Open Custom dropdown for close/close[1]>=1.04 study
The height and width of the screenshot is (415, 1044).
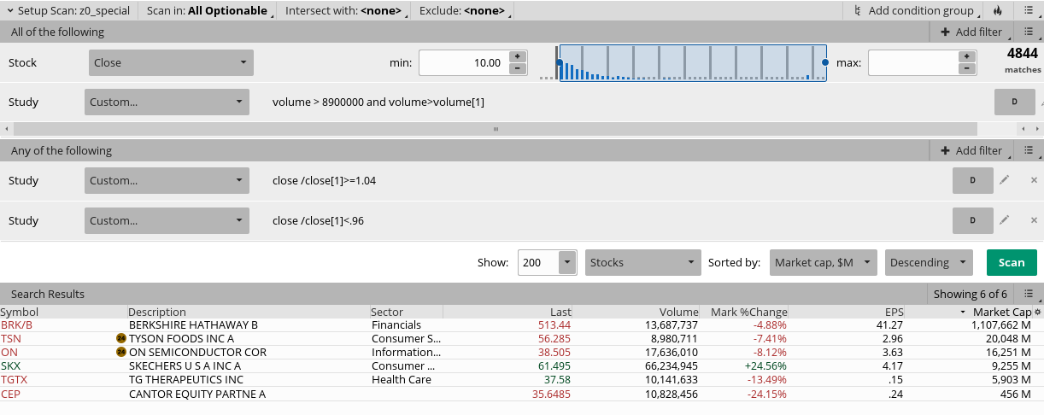pos(167,180)
